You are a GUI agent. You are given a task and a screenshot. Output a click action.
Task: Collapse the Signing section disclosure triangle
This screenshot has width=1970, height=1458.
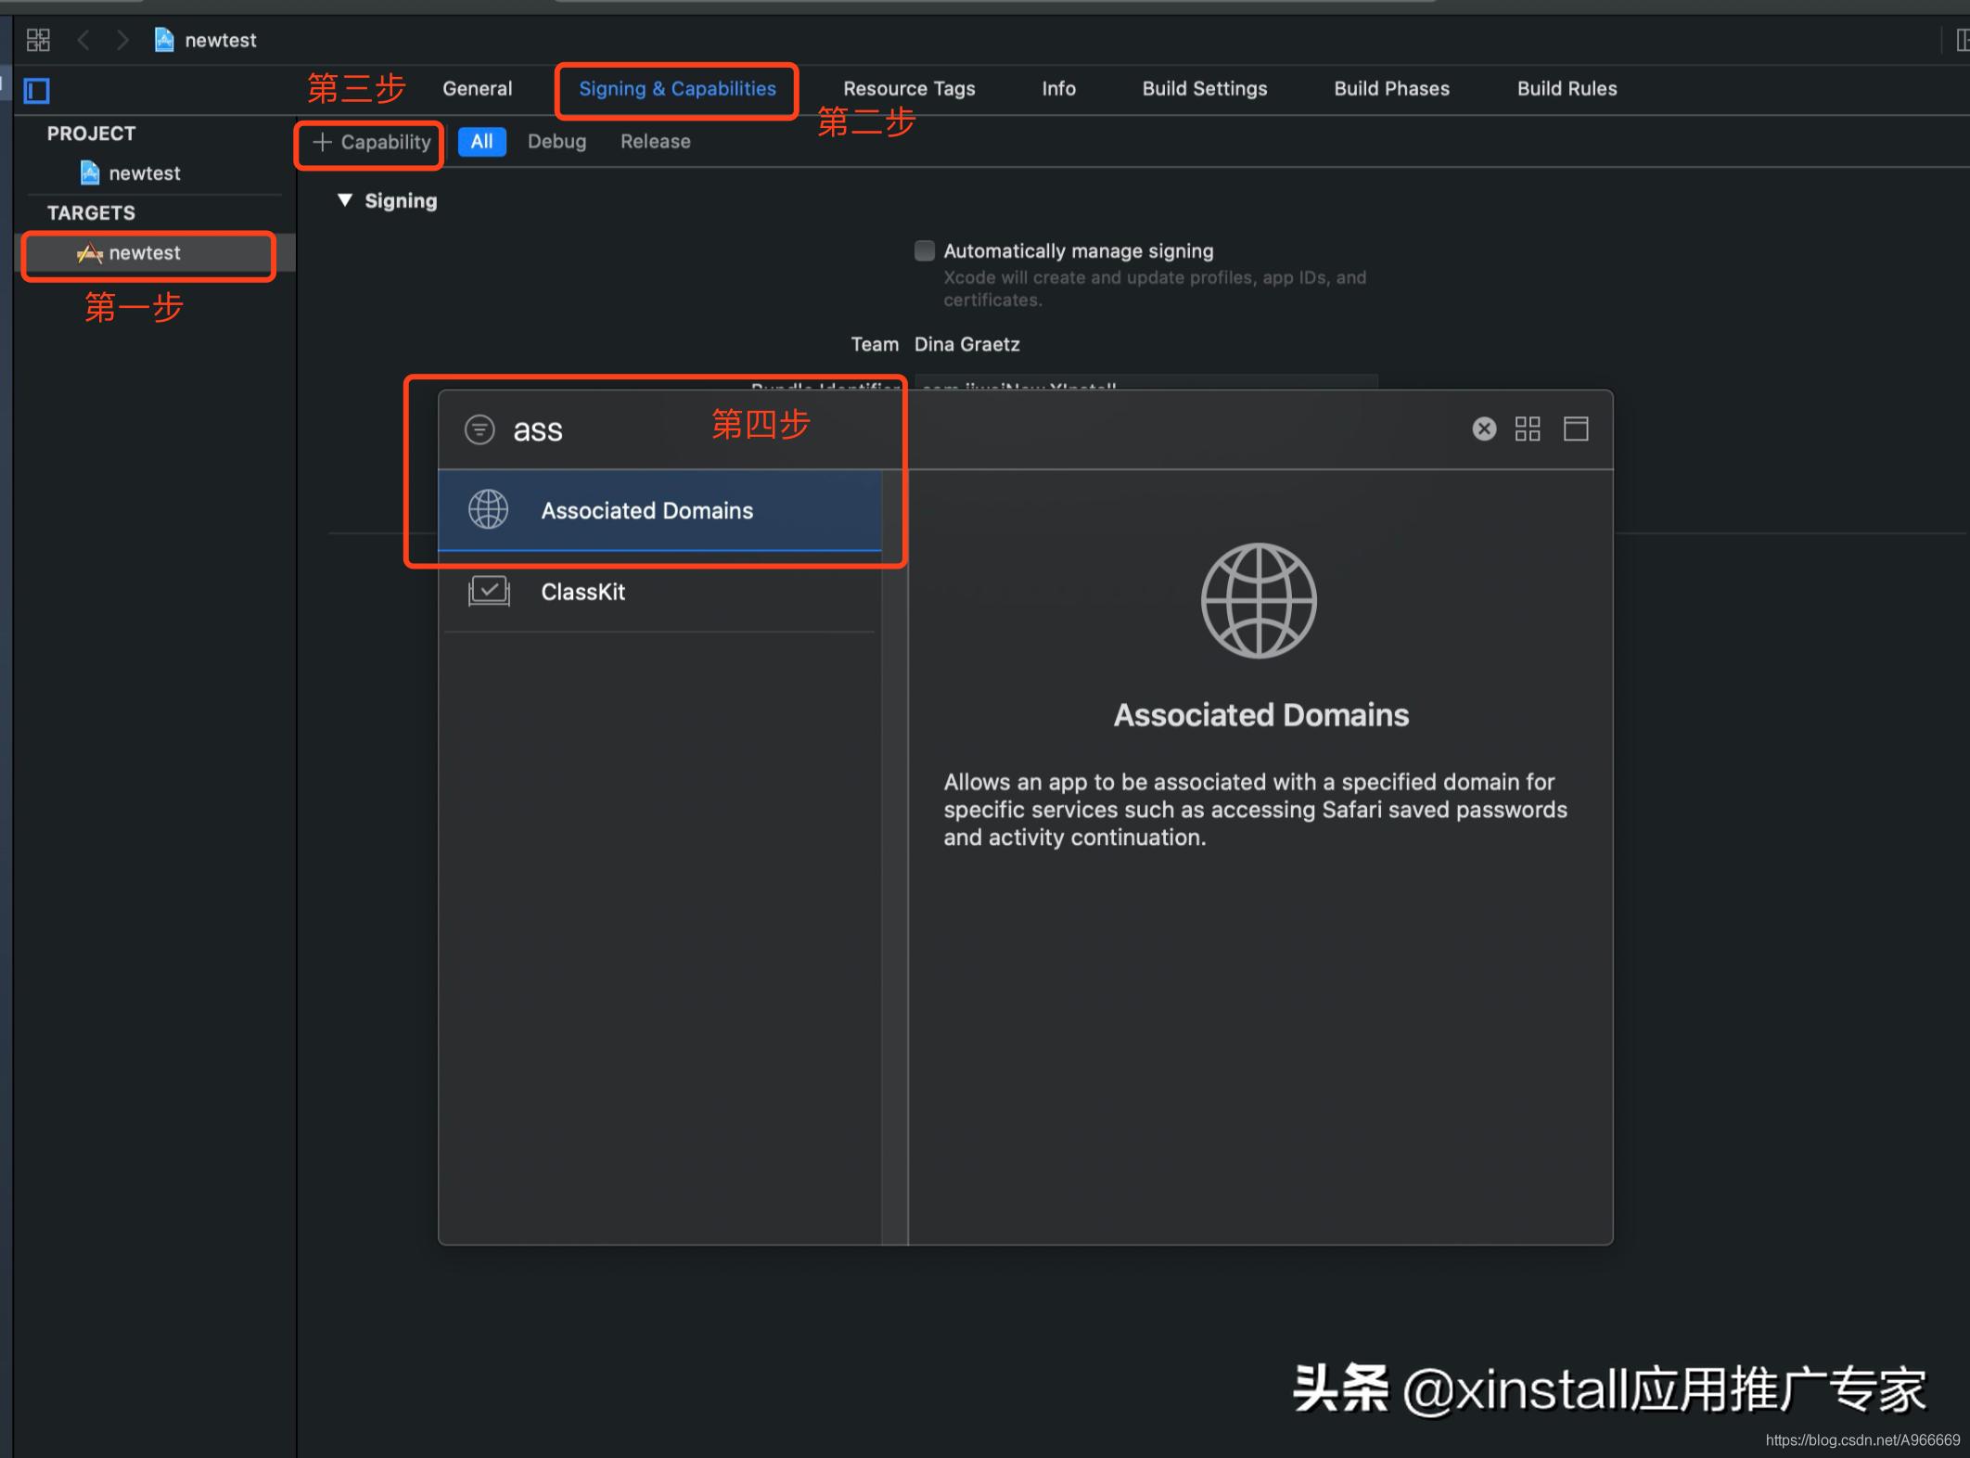click(345, 200)
